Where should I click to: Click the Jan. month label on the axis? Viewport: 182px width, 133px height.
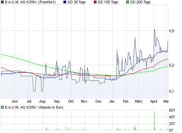point(112,101)
